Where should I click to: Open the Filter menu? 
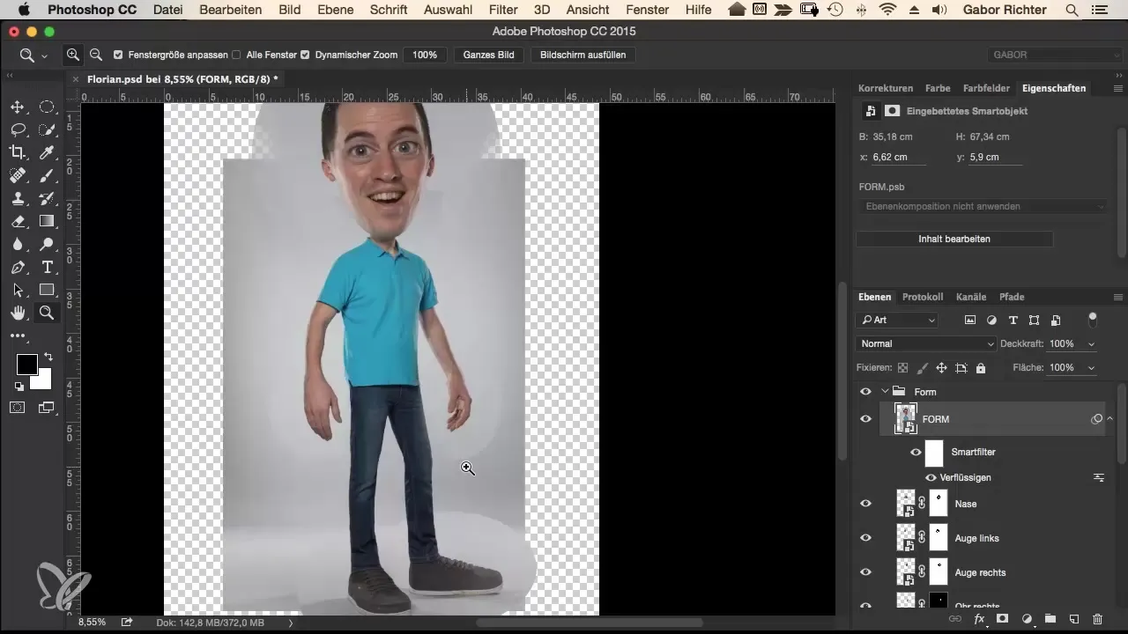(x=503, y=10)
